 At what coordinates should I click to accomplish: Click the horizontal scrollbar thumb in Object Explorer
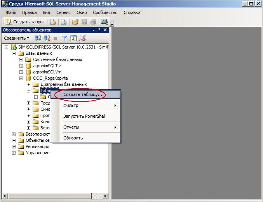click(50, 196)
